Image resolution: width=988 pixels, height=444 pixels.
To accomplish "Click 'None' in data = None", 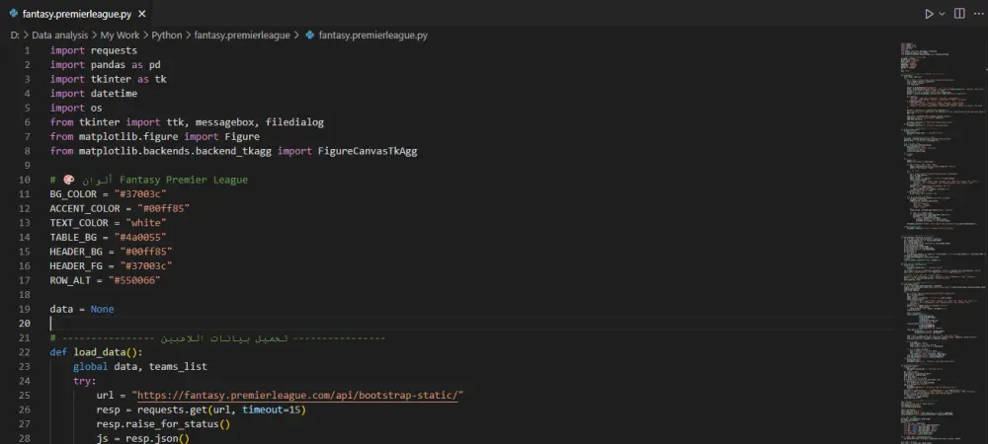I will [x=102, y=310].
